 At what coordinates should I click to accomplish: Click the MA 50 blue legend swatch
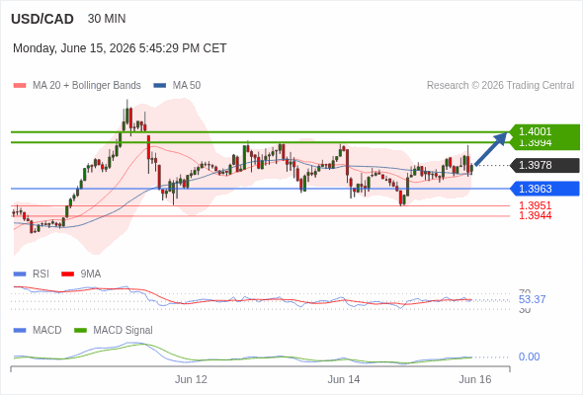pyautogui.click(x=160, y=86)
